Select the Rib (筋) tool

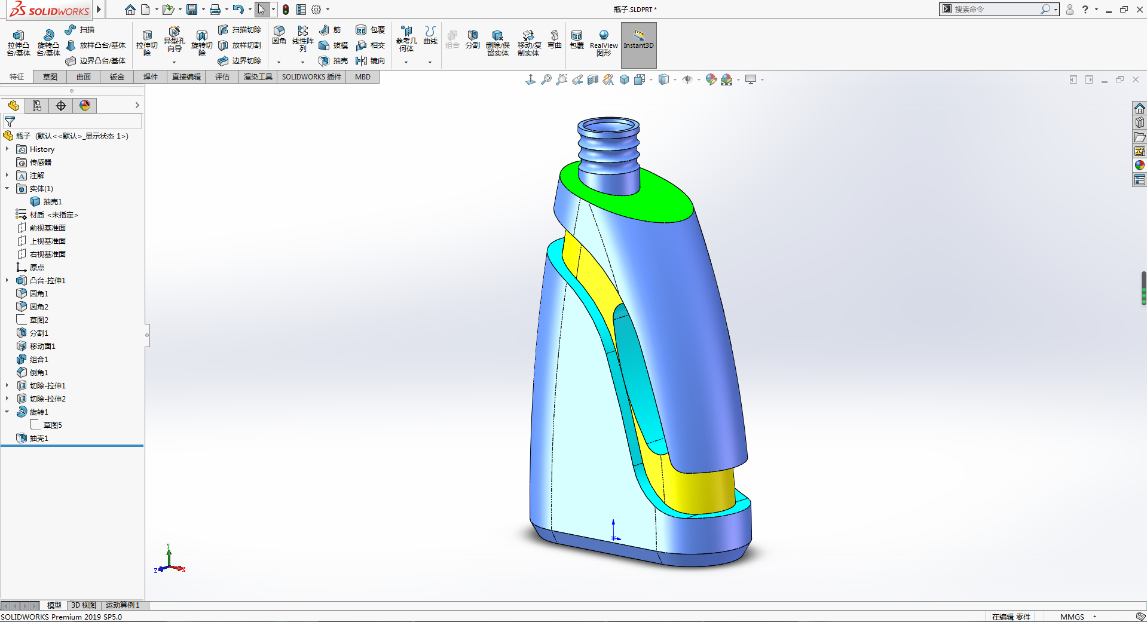[330, 29]
